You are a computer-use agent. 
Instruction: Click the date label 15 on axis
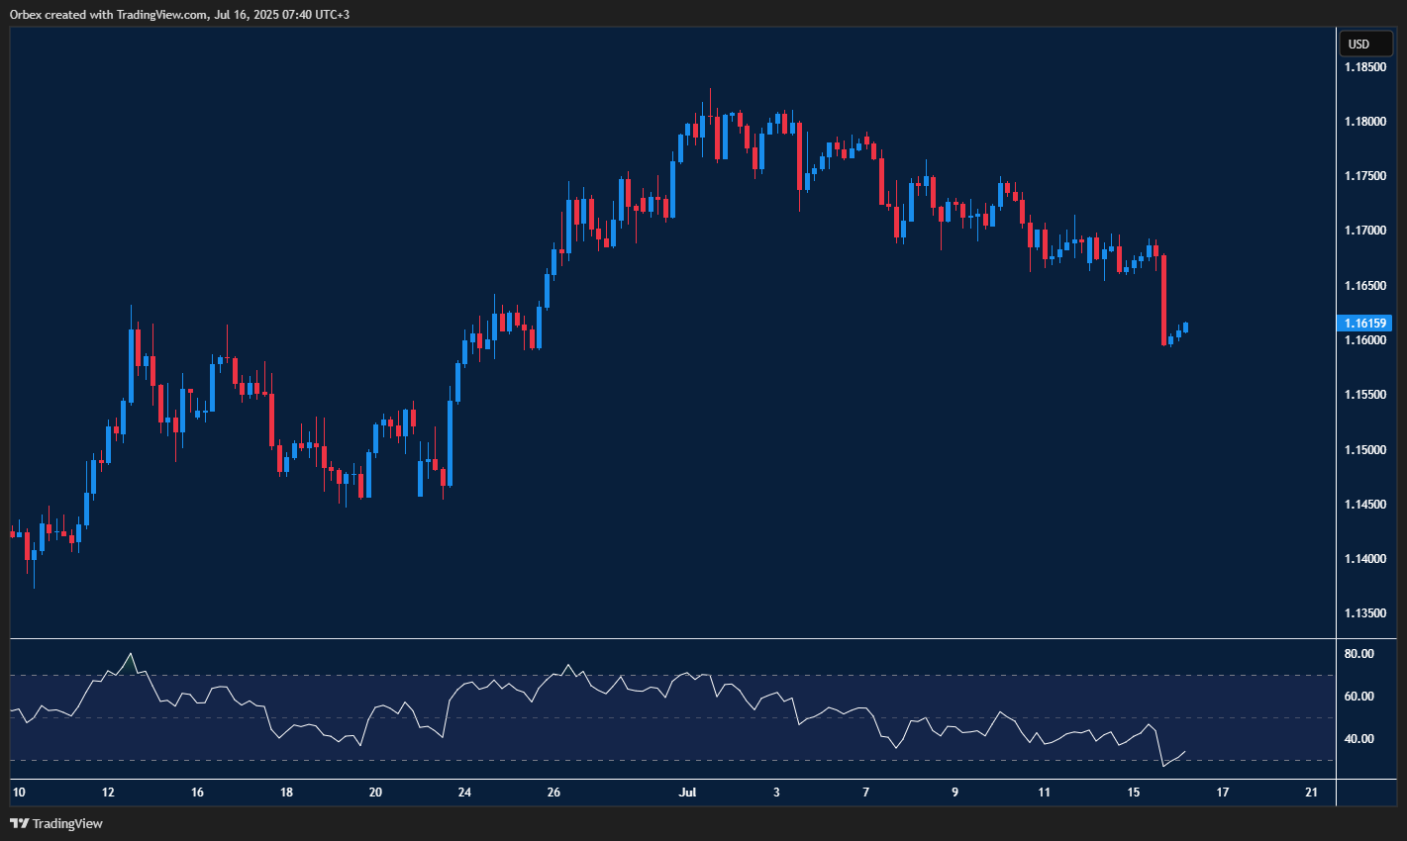pyautogui.click(x=1133, y=793)
